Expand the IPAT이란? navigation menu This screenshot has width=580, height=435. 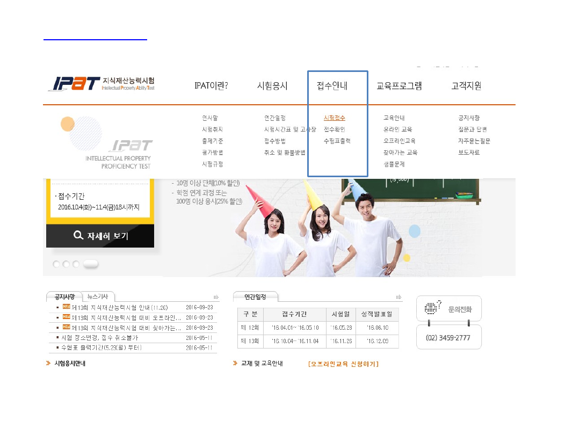click(211, 86)
